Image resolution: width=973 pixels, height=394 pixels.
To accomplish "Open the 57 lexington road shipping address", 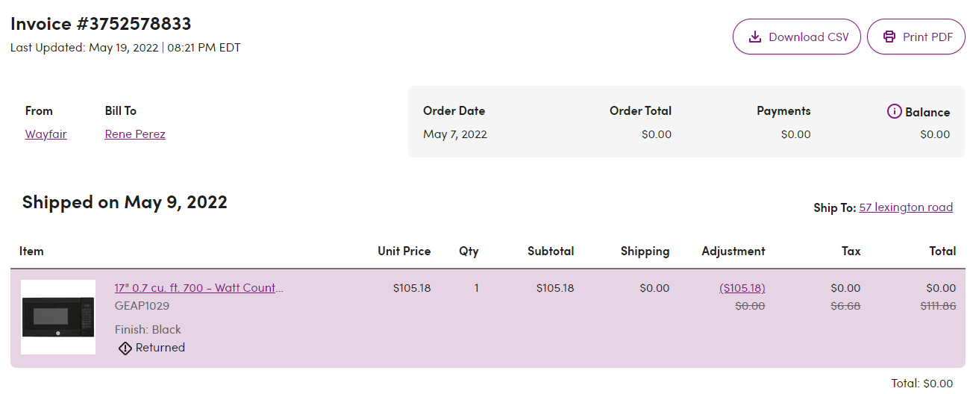I will click(906, 207).
